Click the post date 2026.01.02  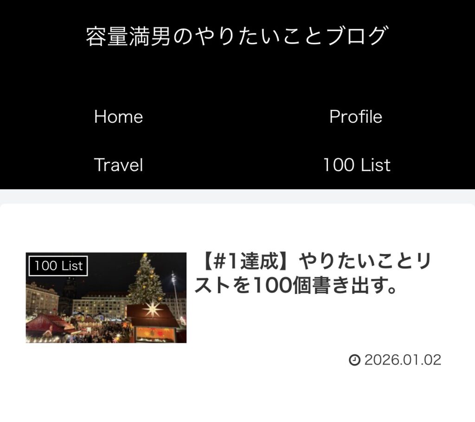(x=403, y=360)
